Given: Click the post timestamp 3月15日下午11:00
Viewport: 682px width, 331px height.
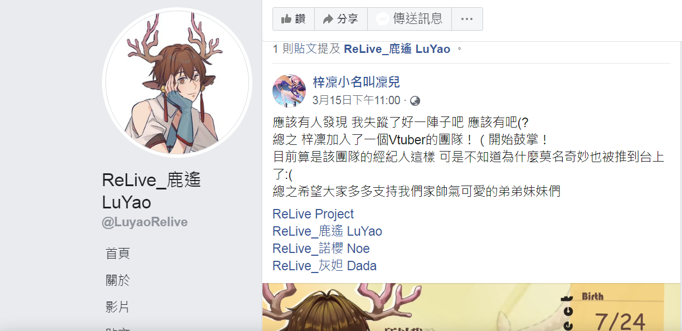Looking at the screenshot, I should click(357, 100).
